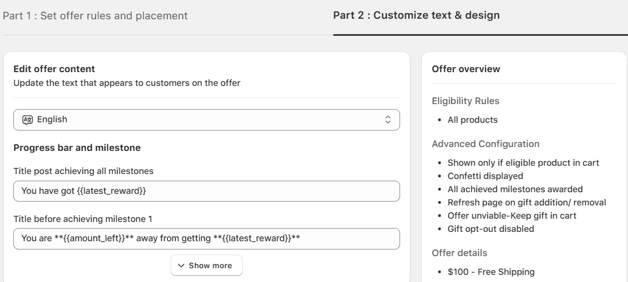
Task: Click the 'Gift opt-out disabled' item
Action: [x=491, y=229]
